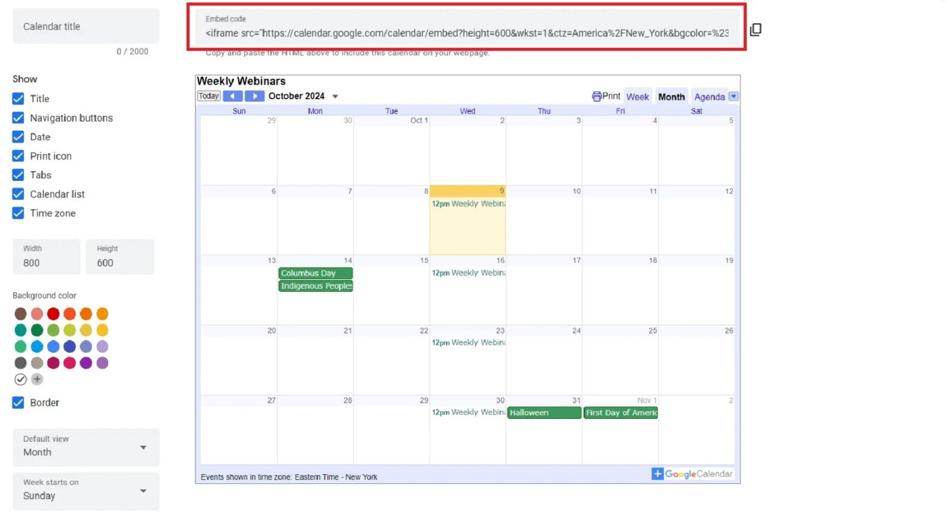Click the next month arrow
Screen dimensions: 947x521
coord(254,96)
